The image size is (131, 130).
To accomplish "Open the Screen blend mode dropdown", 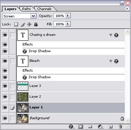I will (x=34, y=16).
